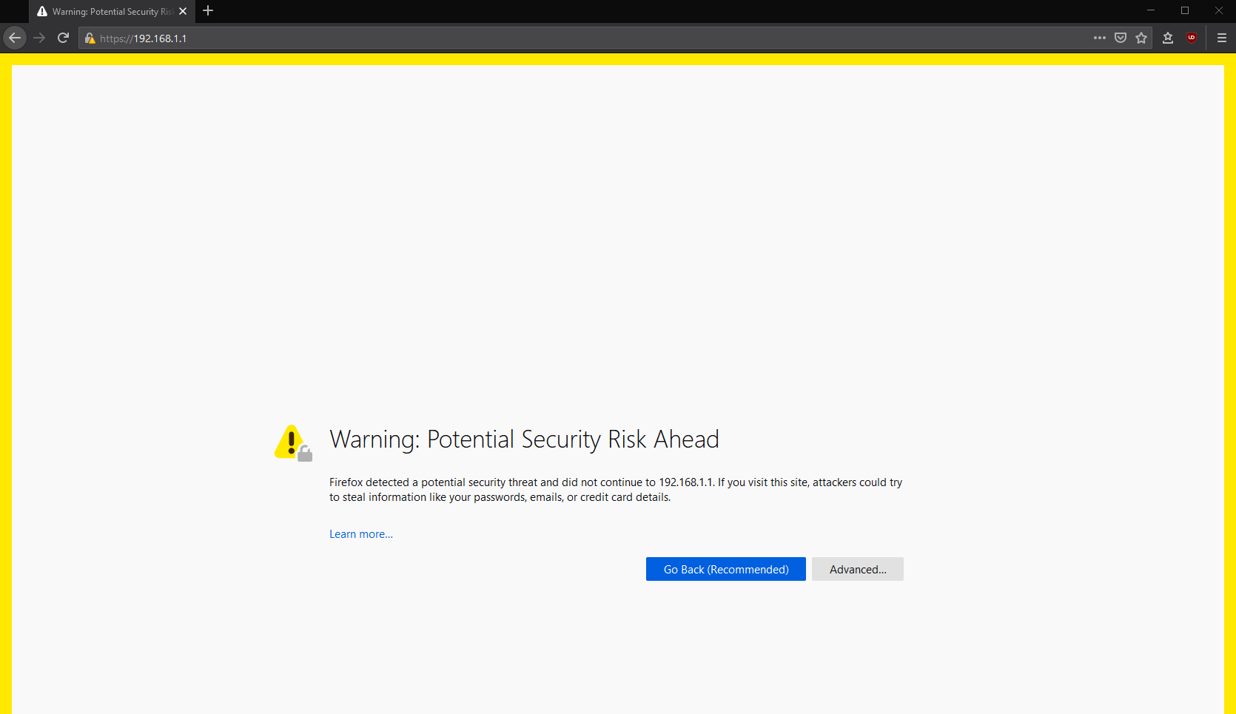The width and height of the screenshot is (1236, 714).
Task: Click the browser Back arrow button
Action: pyautogui.click(x=15, y=38)
